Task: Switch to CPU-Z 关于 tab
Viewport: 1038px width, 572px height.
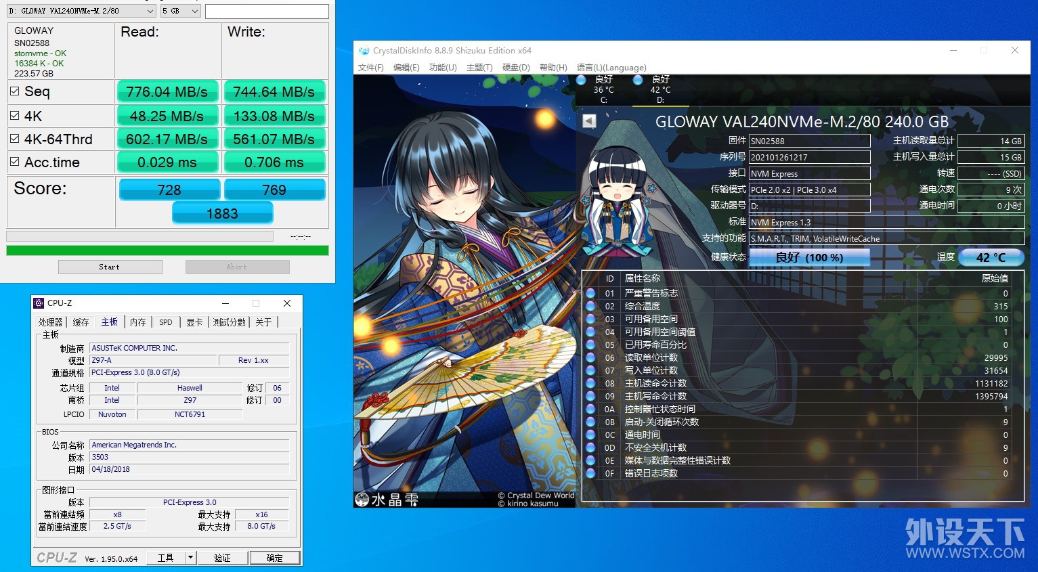Action: 263,322
